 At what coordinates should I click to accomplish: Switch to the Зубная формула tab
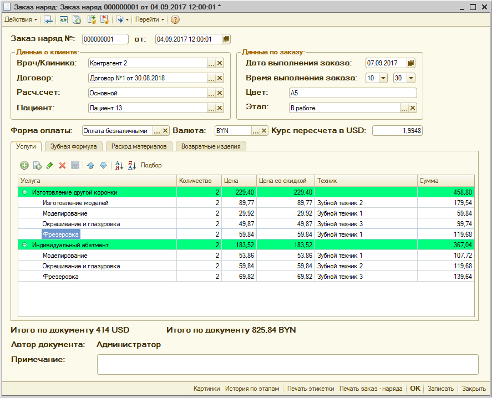pyautogui.click(x=73, y=146)
